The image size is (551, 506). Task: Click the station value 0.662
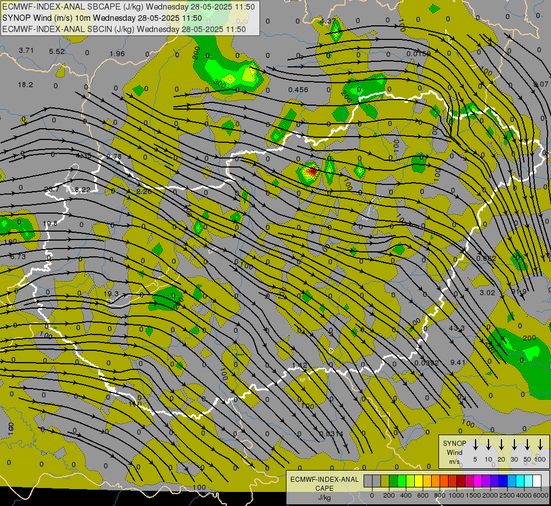coord(486,259)
